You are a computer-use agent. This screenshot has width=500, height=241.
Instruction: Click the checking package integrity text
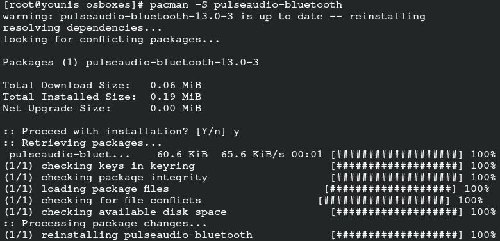(124, 178)
